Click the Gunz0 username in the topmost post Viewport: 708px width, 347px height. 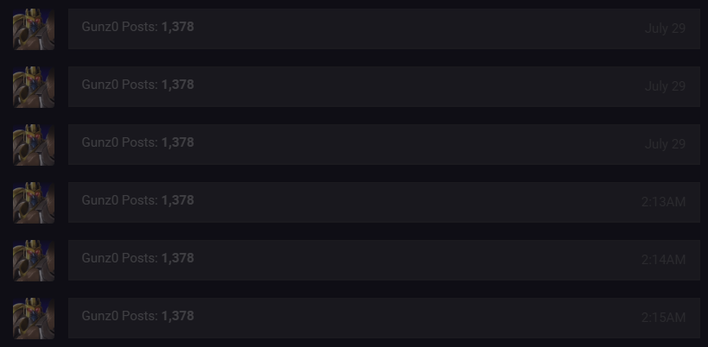coord(100,27)
